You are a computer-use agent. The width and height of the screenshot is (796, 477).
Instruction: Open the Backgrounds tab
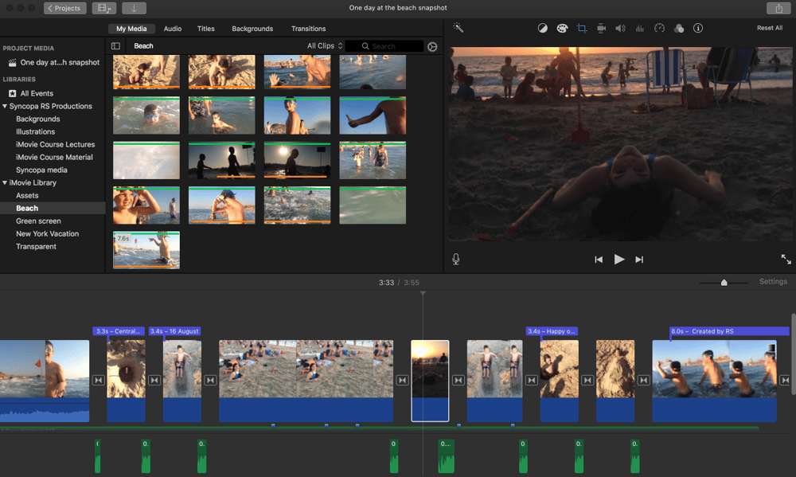point(252,29)
